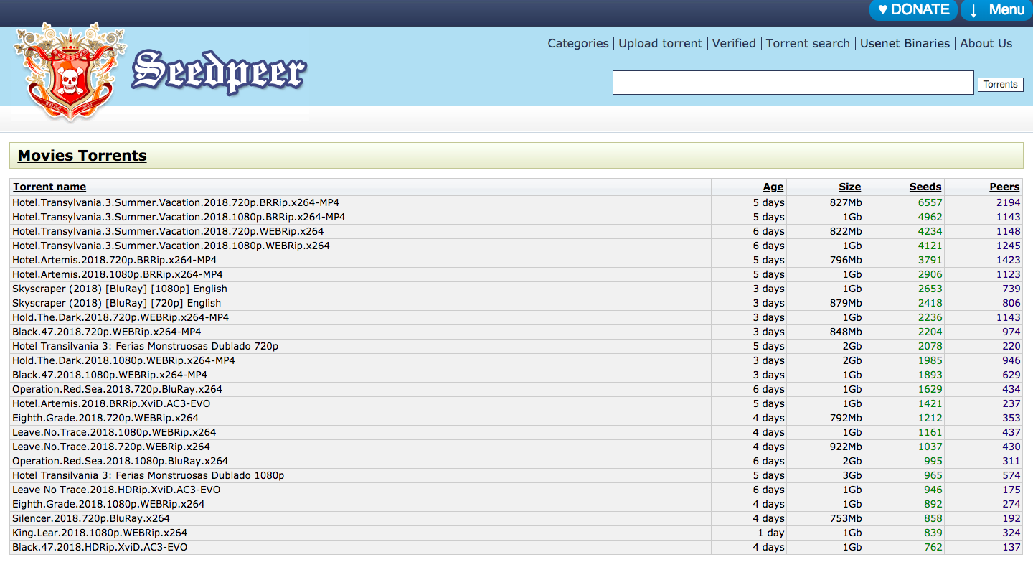Open the About Us page

tap(986, 43)
